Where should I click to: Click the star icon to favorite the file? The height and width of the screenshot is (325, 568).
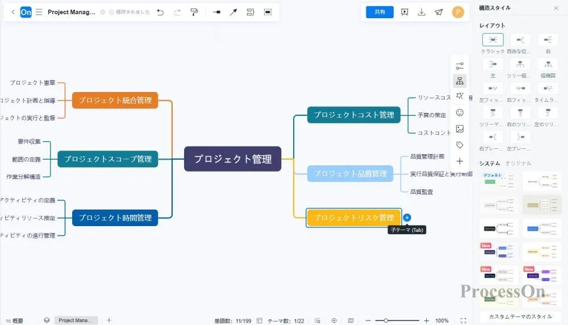click(x=102, y=12)
